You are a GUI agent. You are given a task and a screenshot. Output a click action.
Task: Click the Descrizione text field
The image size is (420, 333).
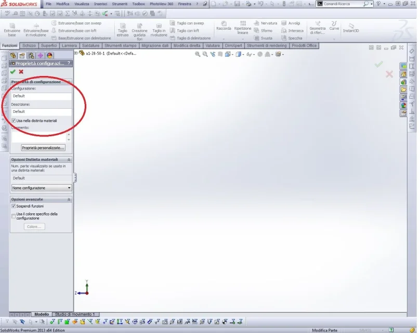[x=42, y=111]
